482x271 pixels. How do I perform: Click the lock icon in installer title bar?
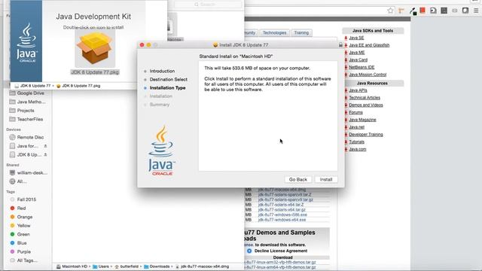point(340,45)
